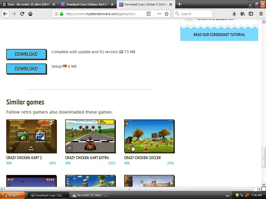The image size is (266, 199).
Task: Open Read Our Screenshot Tutorial banner
Action: click(219, 34)
